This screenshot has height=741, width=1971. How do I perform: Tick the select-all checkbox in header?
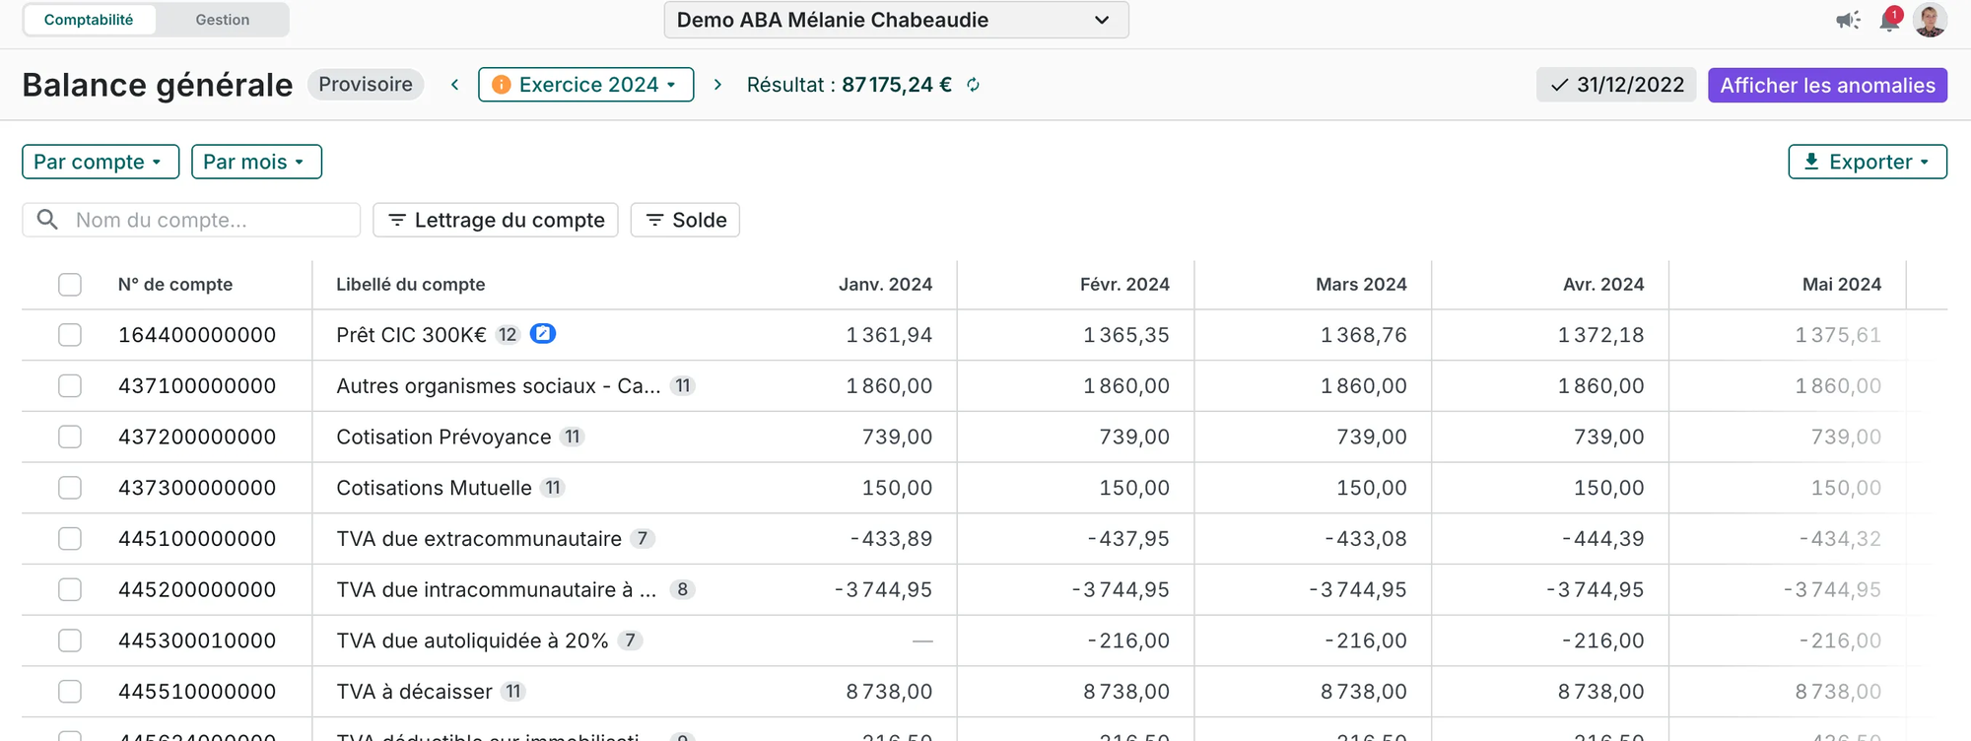70,285
